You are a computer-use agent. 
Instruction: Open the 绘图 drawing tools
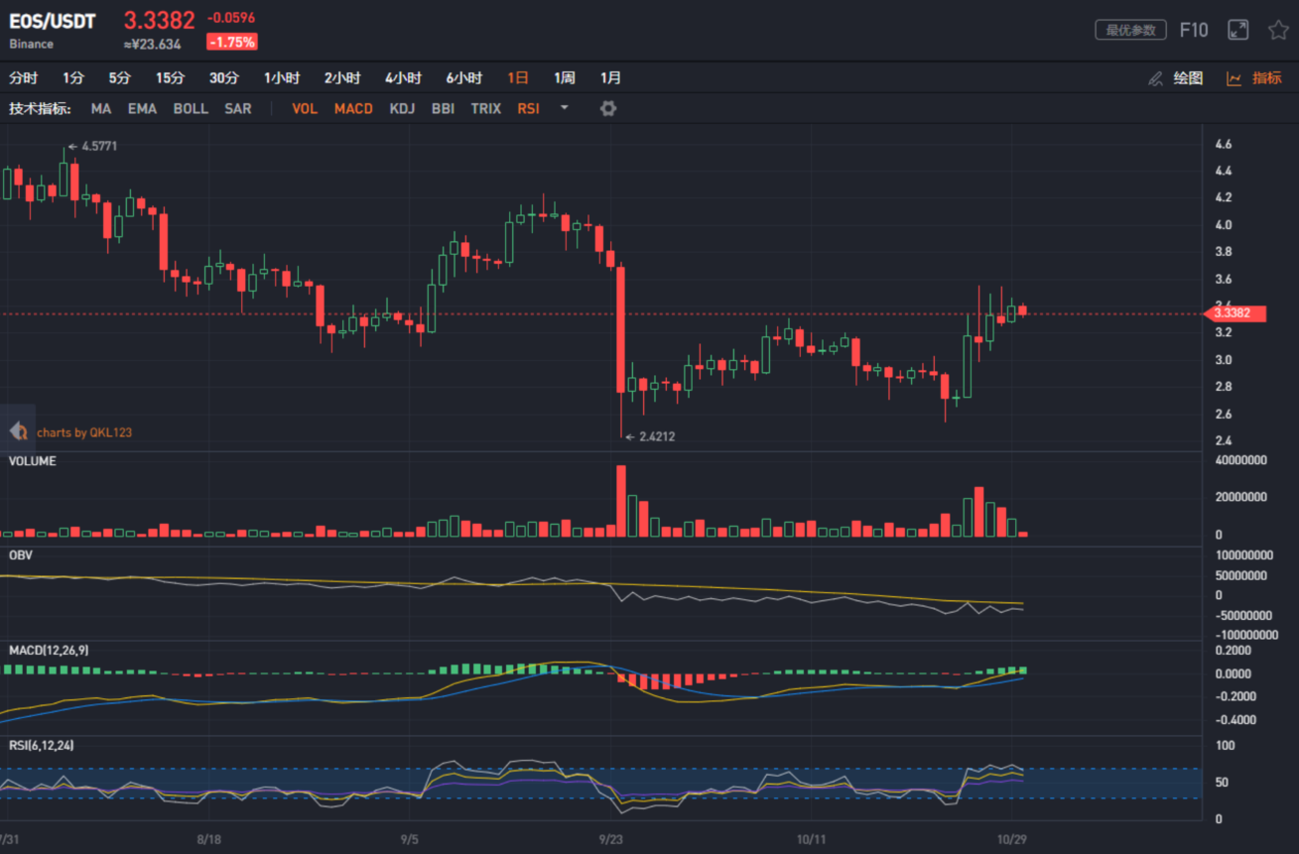(1188, 78)
